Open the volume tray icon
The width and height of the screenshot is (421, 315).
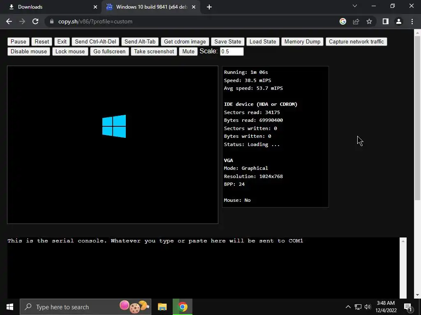[368, 307]
